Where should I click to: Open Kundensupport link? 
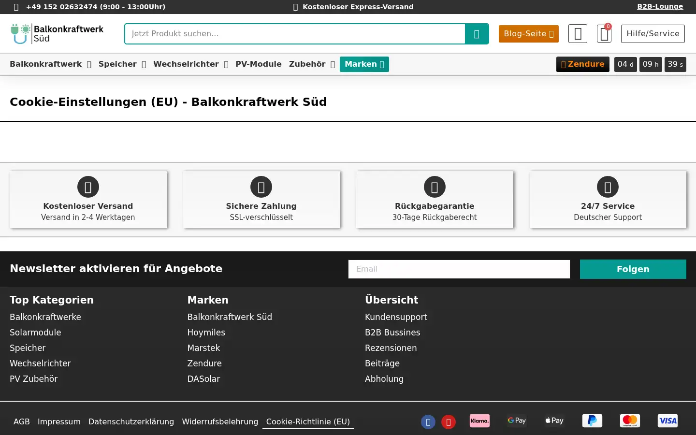pyautogui.click(x=396, y=317)
